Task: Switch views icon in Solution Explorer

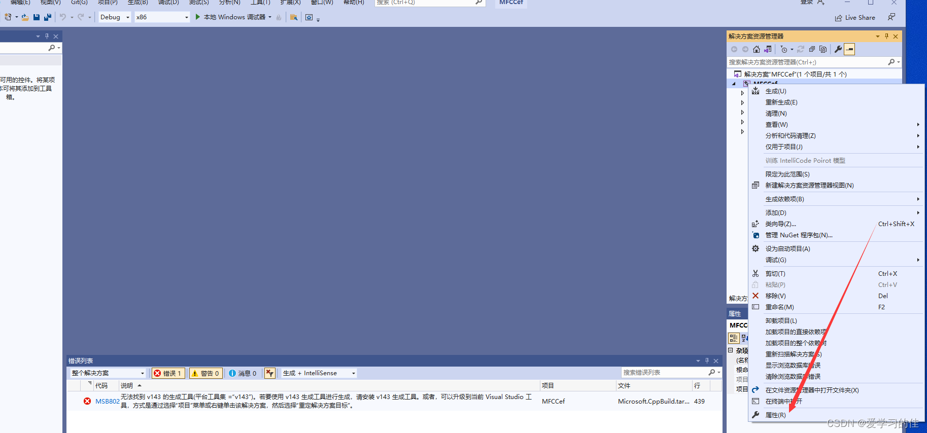Action: [x=768, y=49]
